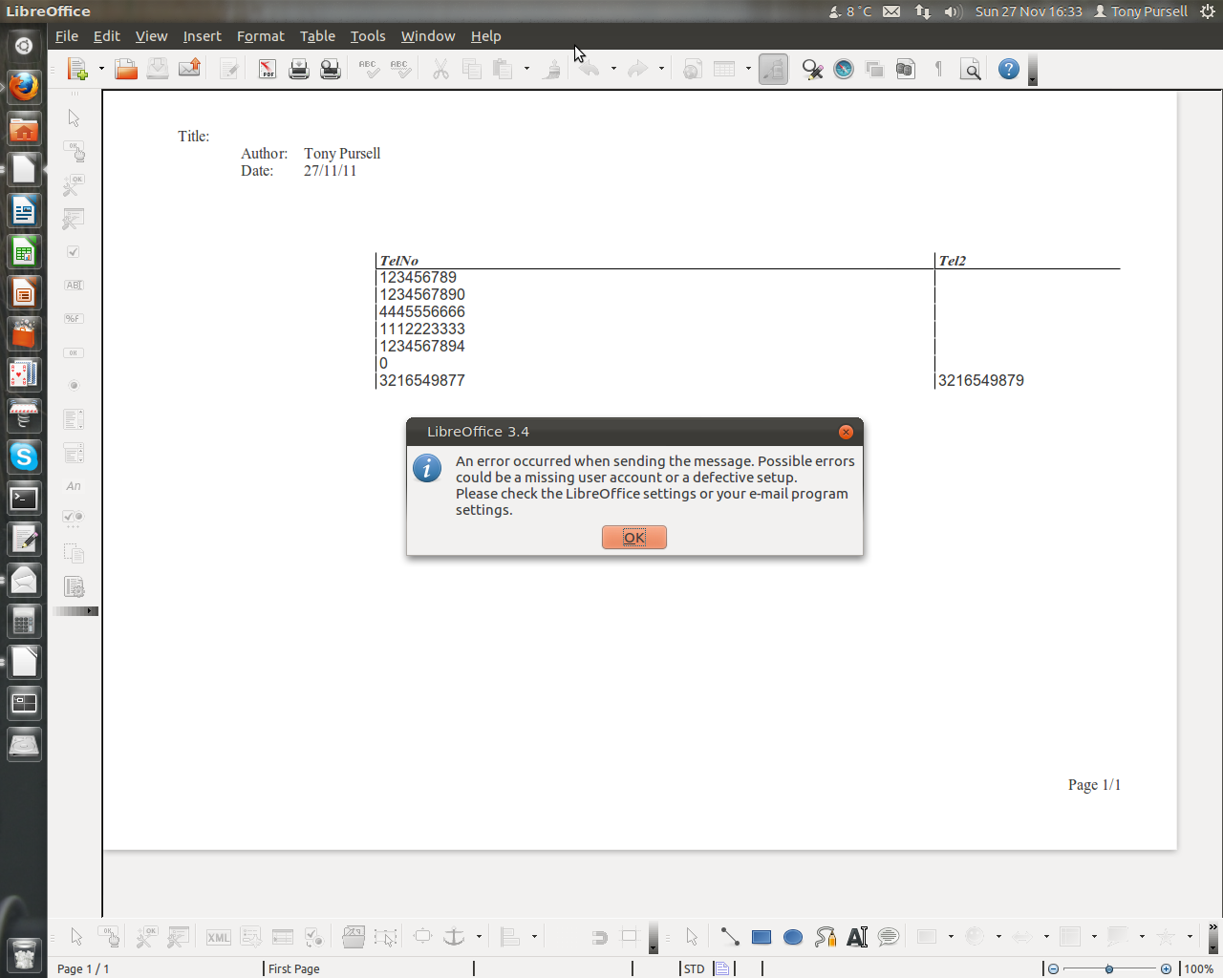Select the Line drawing tool
Screen dimensions: 1223x978
pyautogui.click(x=730, y=937)
